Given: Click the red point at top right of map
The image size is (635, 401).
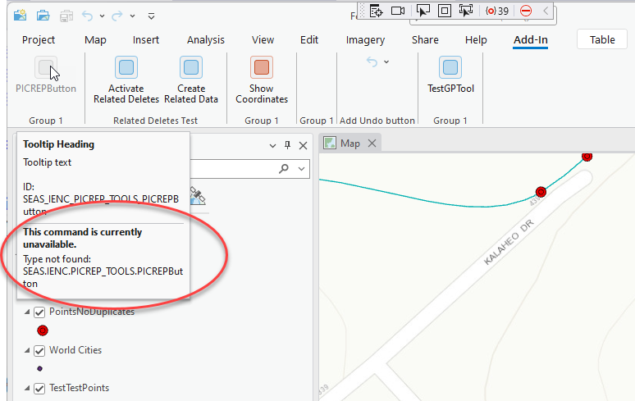Looking at the screenshot, I should pyautogui.click(x=587, y=156).
